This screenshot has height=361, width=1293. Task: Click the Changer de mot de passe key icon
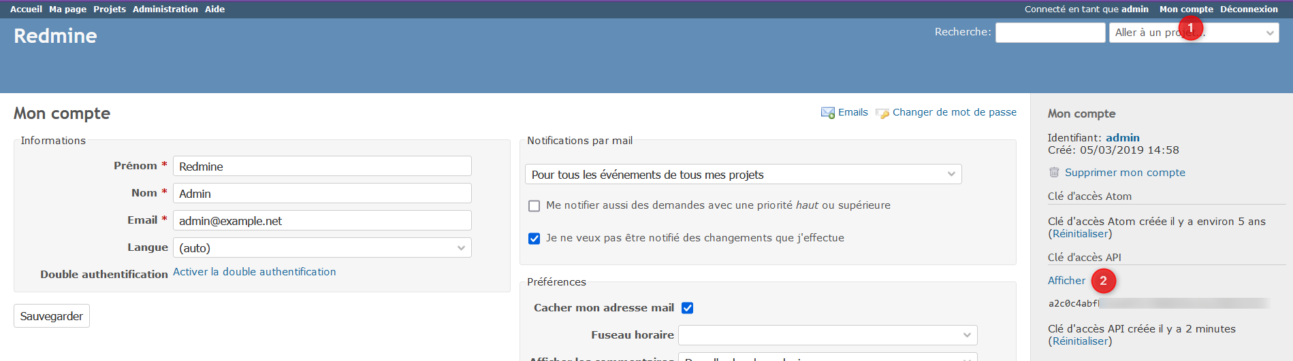click(x=882, y=113)
